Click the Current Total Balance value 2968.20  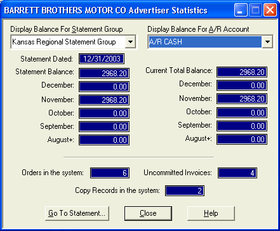coord(242,72)
